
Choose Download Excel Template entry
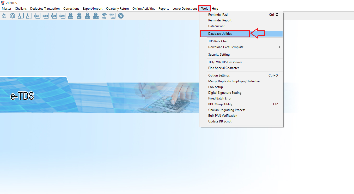241,47
